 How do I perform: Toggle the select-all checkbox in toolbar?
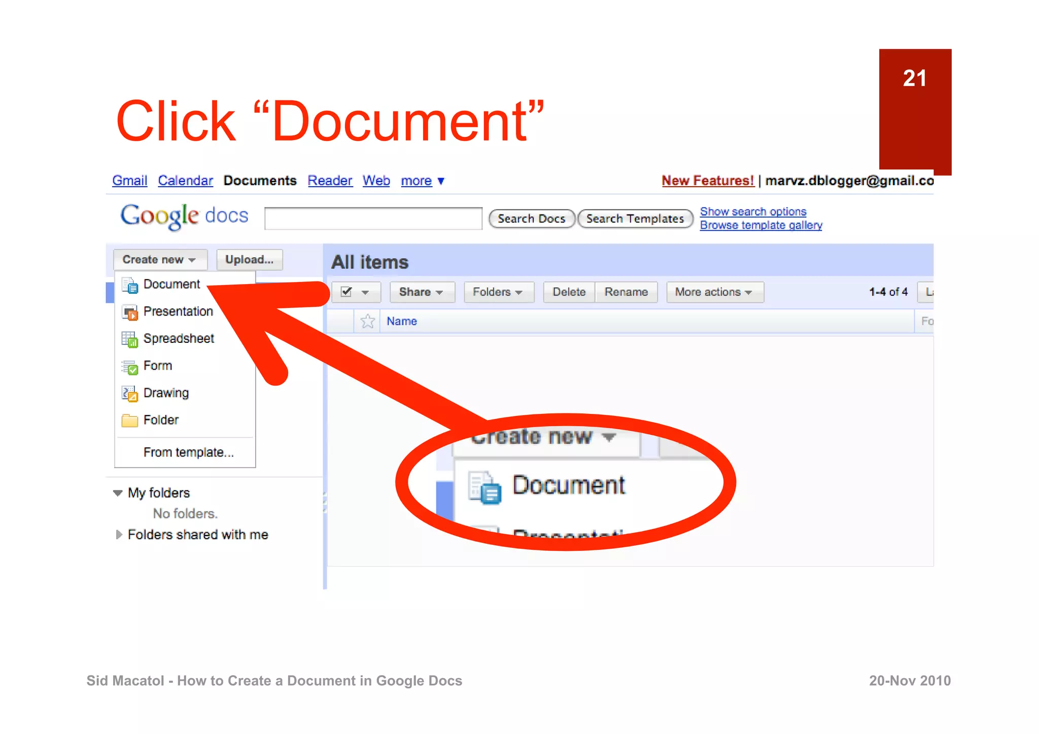click(x=347, y=292)
